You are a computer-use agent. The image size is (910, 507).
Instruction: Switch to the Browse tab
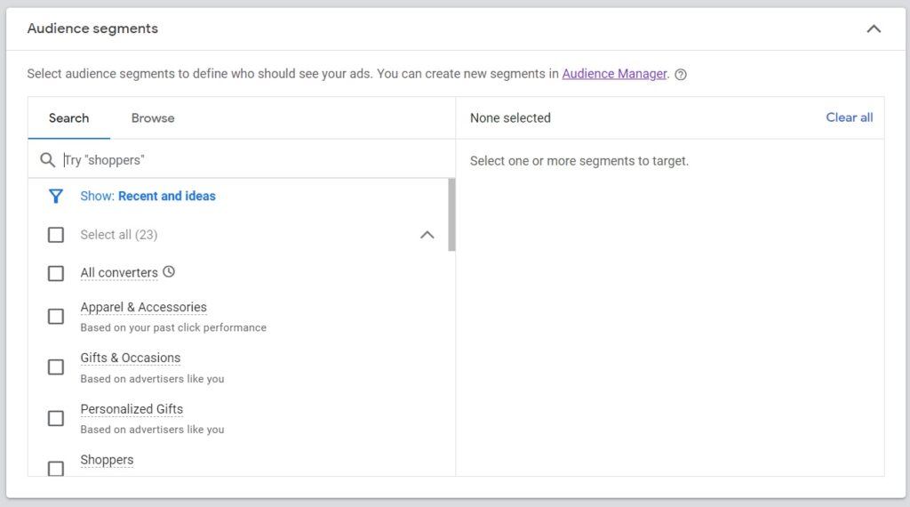pyautogui.click(x=153, y=118)
